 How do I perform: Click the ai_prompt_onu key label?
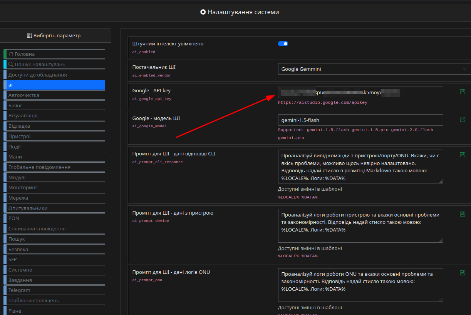[x=147, y=280]
